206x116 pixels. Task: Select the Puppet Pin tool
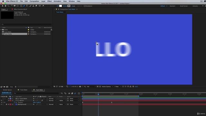(x=43, y=6)
